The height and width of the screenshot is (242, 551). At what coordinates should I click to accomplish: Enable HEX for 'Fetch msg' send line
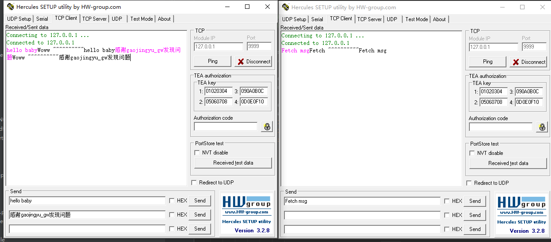pos(447,201)
